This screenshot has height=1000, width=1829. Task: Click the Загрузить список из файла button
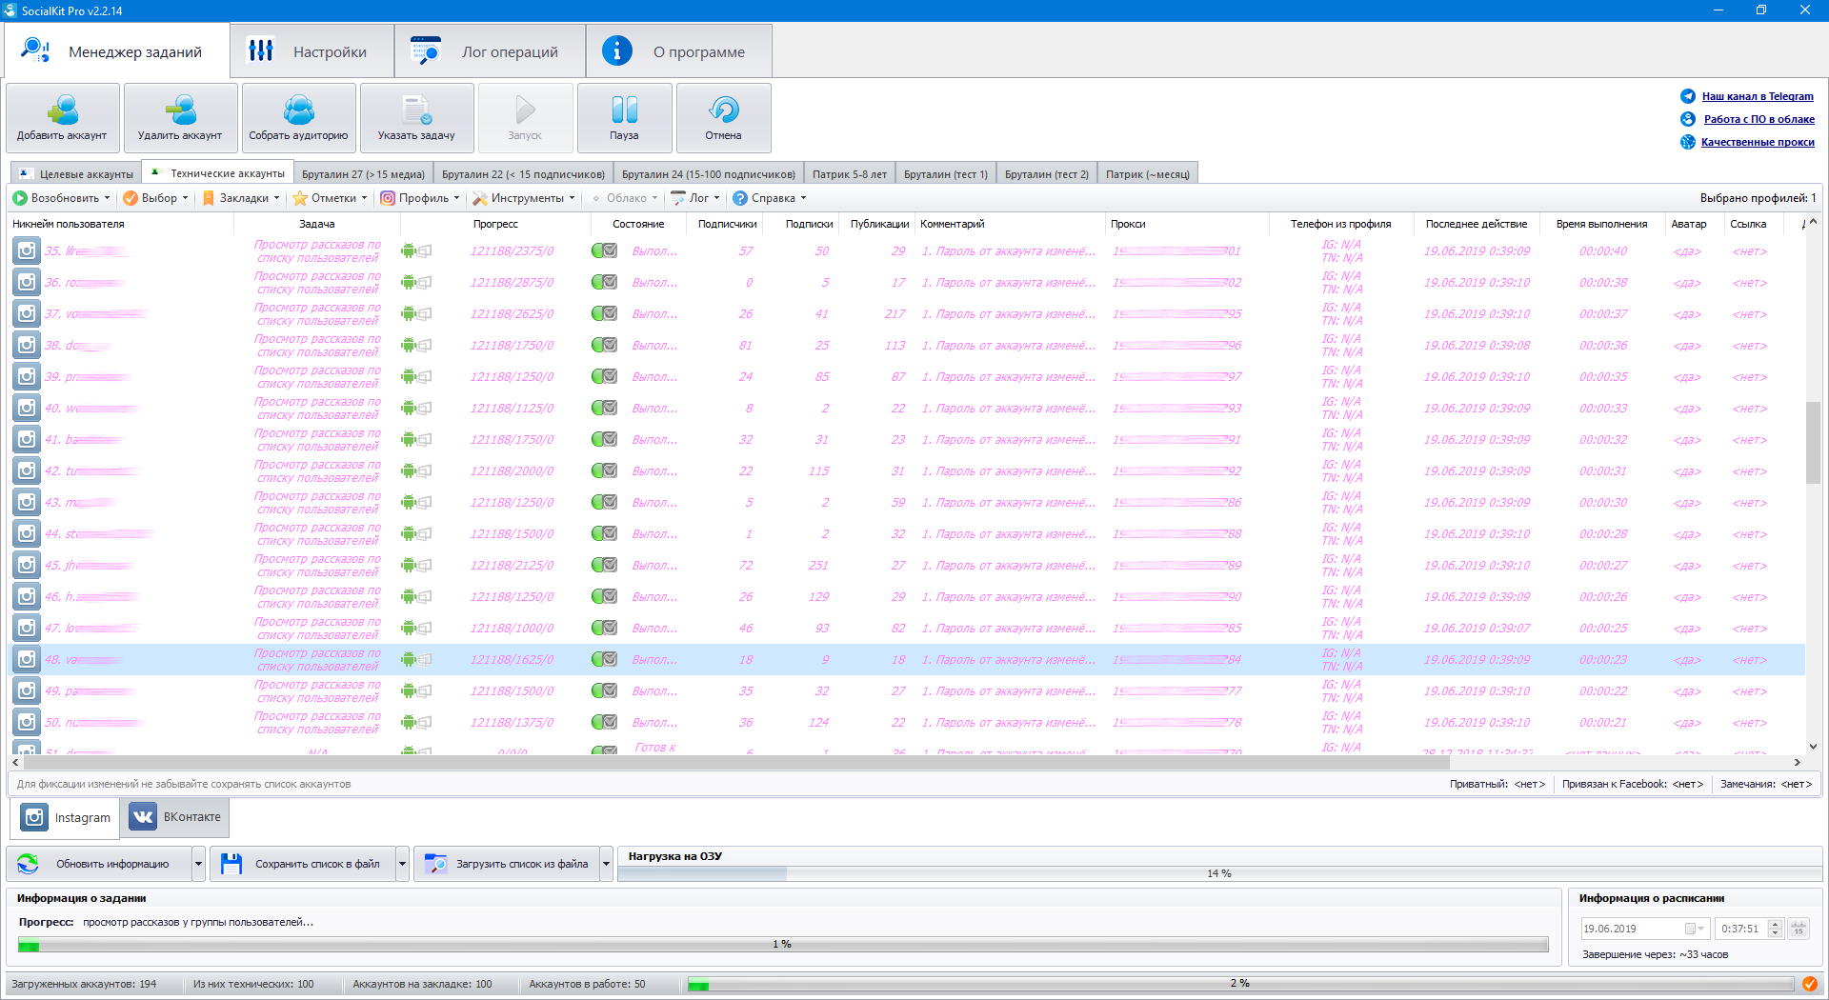508,864
